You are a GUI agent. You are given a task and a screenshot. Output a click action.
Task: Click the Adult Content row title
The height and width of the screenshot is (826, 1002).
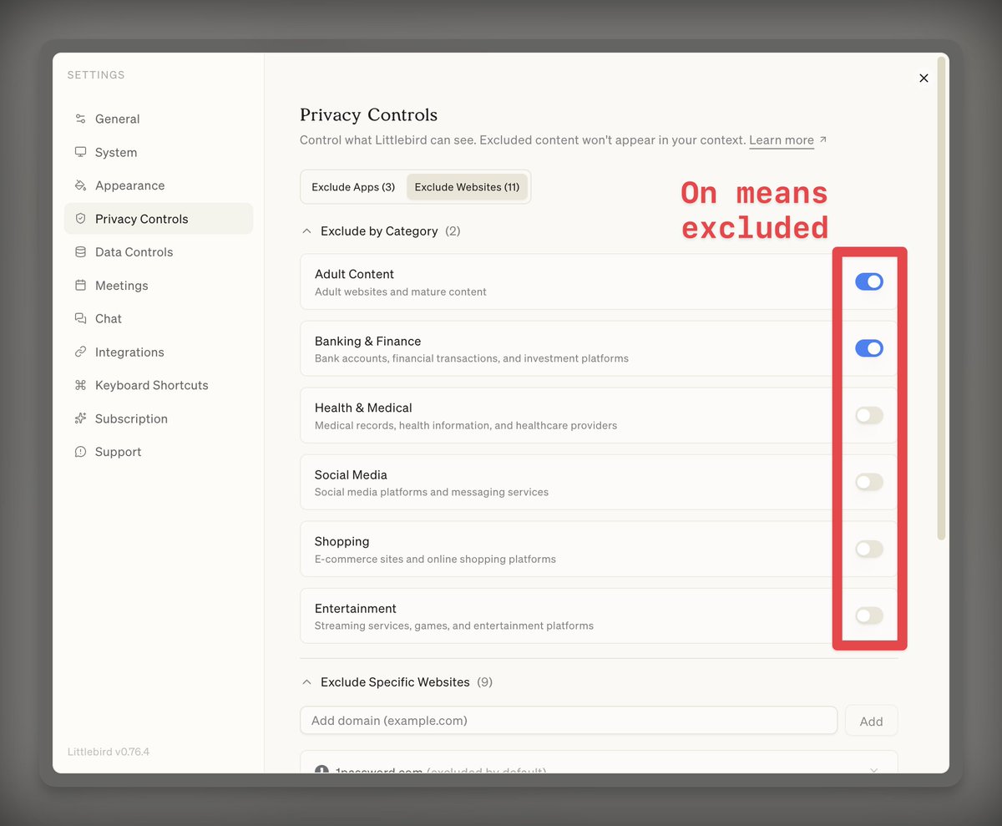tap(354, 274)
